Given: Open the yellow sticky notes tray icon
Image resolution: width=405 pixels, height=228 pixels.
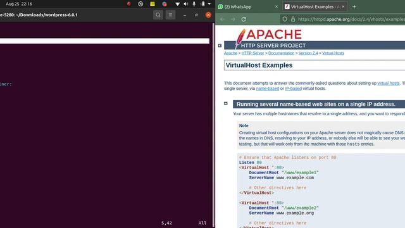Looking at the screenshot, I should click(153, 4).
